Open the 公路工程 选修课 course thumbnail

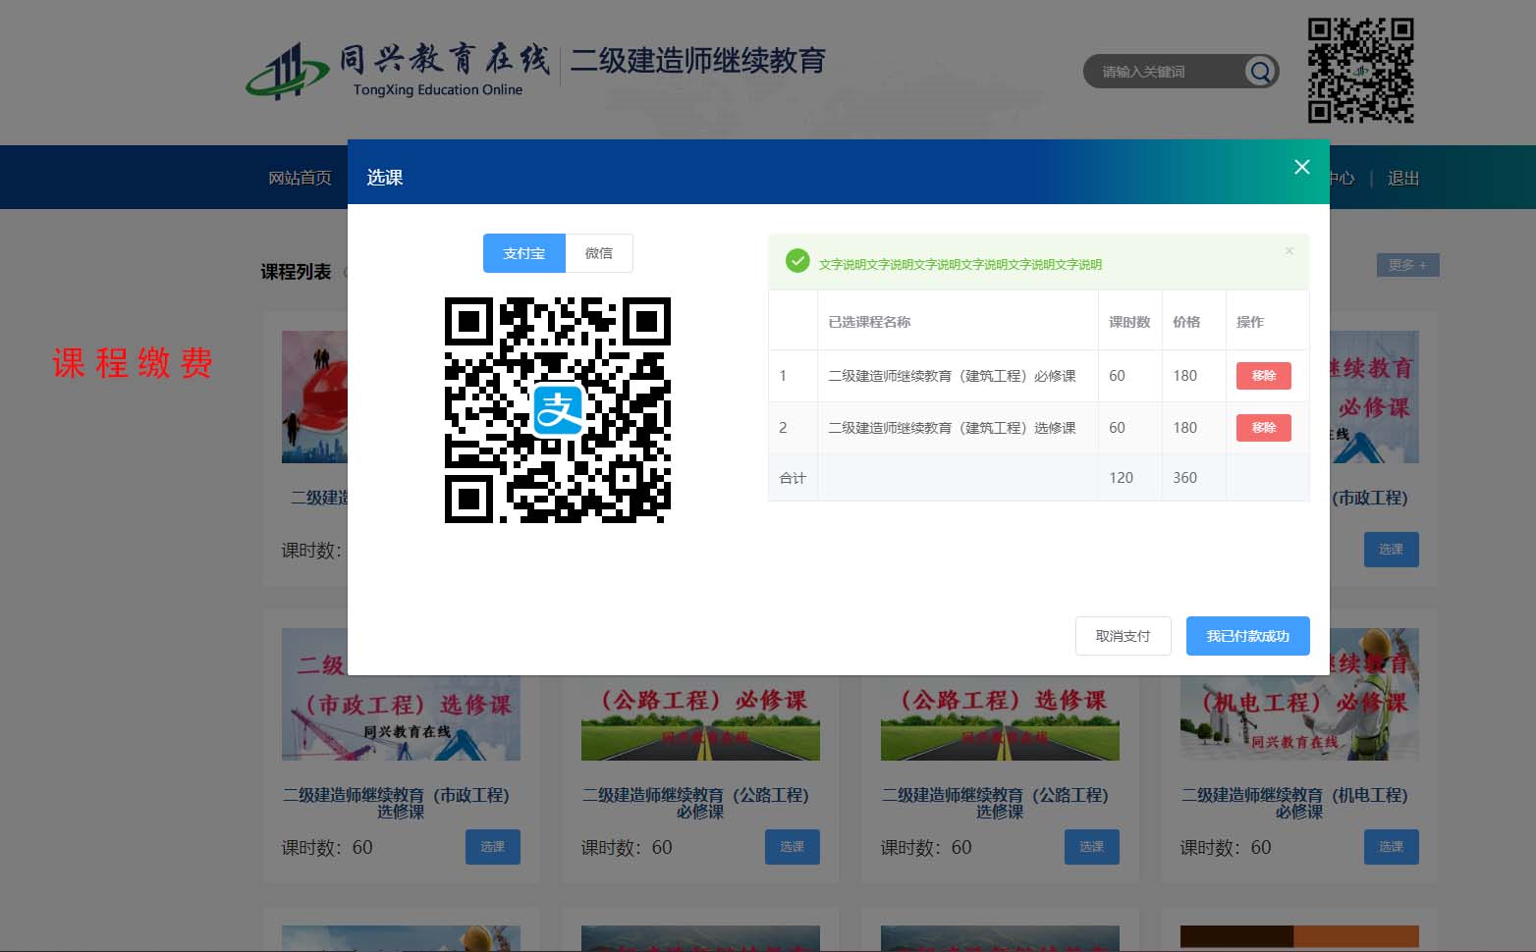(1000, 717)
